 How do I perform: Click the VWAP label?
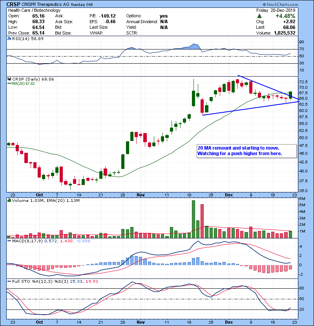pos(96,33)
